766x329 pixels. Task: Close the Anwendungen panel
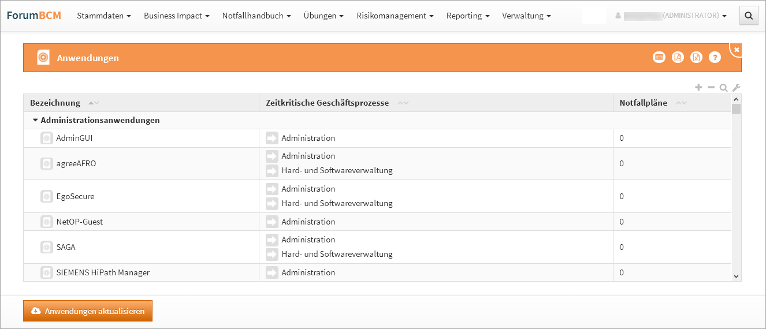coord(737,50)
